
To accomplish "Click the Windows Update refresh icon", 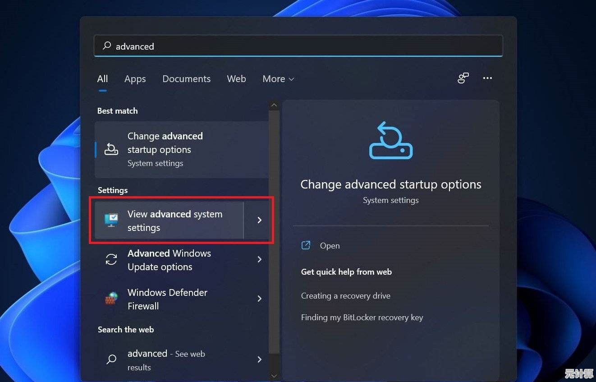I will coord(111,259).
